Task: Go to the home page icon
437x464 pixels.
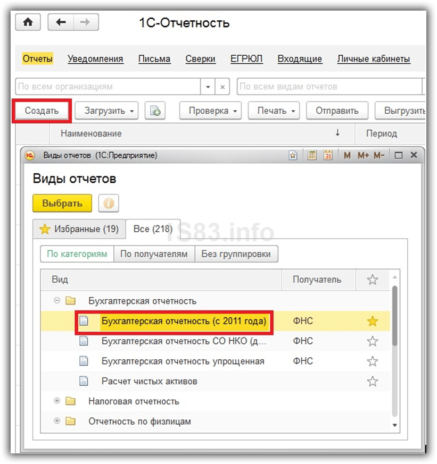Action: click(x=28, y=22)
